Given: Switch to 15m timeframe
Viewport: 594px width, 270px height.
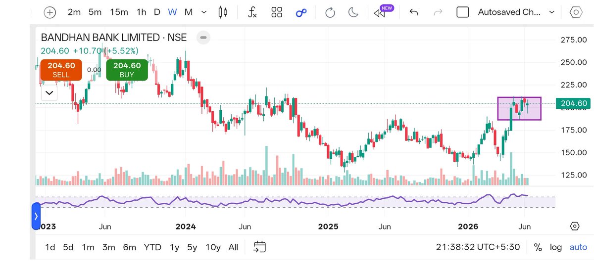Looking at the screenshot, I should [119, 12].
